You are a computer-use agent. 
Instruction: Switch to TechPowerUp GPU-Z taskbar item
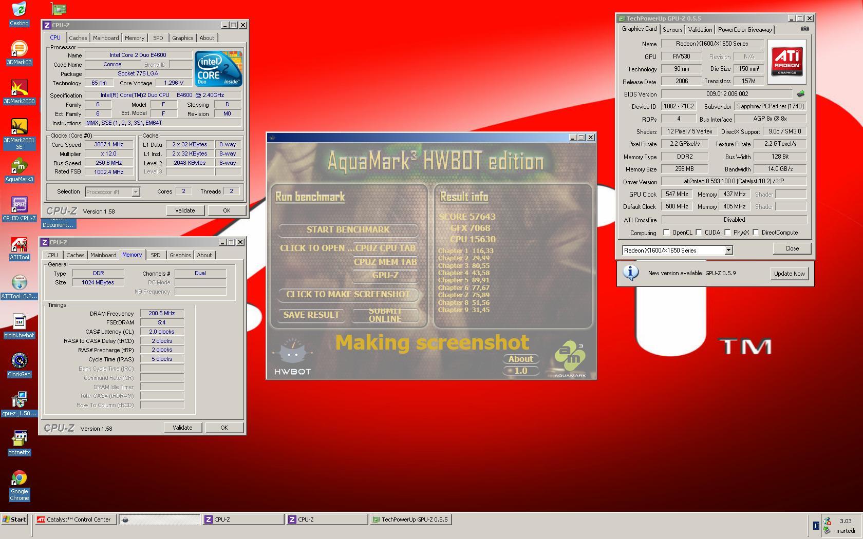click(x=411, y=519)
